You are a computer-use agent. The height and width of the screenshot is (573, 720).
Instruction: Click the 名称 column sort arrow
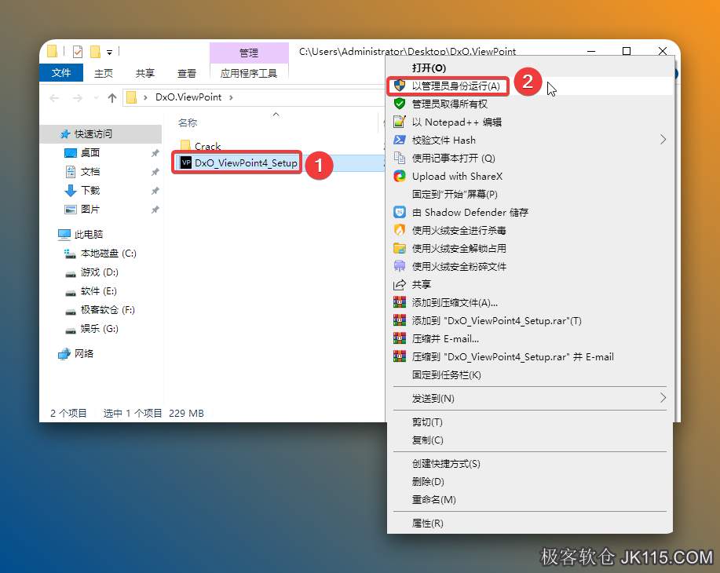click(x=276, y=115)
